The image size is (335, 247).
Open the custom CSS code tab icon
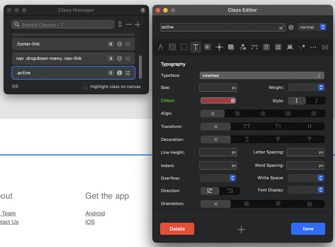coord(325,47)
